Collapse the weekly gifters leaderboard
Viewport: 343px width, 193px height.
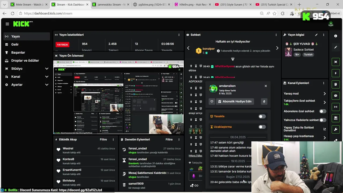(x=233, y=59)
